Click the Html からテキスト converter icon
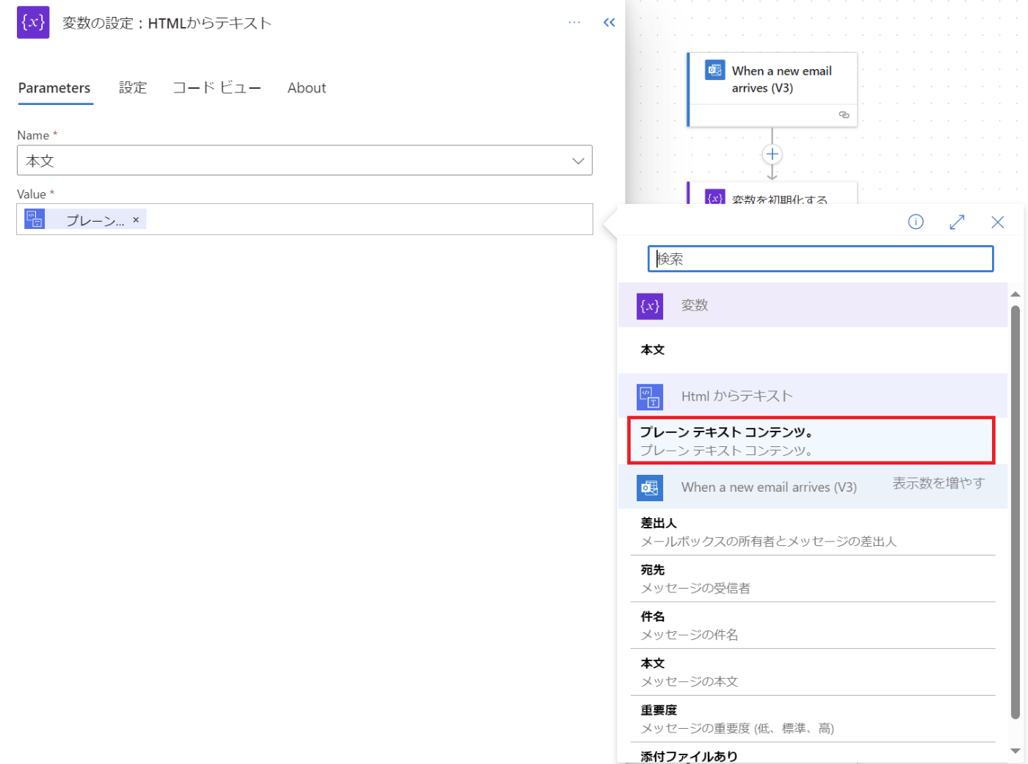The height and width of the screenshot is (764, 1028). pyautogui.click(x=650, y=396)
